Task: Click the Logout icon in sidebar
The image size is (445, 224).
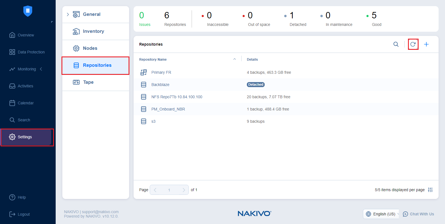Action: tap(12, 214)
